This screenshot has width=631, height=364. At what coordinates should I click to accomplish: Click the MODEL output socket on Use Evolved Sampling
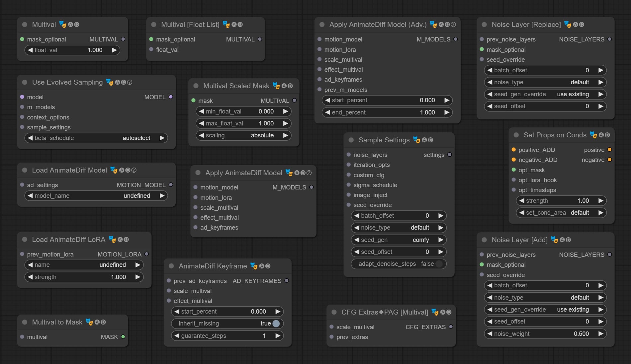pos(171,97)
